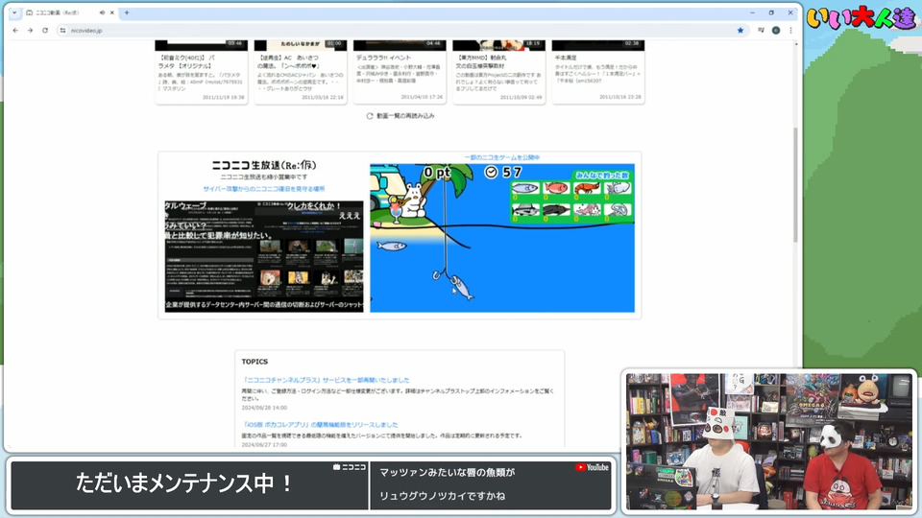Image resolution: width=922 pixels, height=518 pixels.
Task: Open the media control icon in toolbar
Action: (x=761, y=30)
